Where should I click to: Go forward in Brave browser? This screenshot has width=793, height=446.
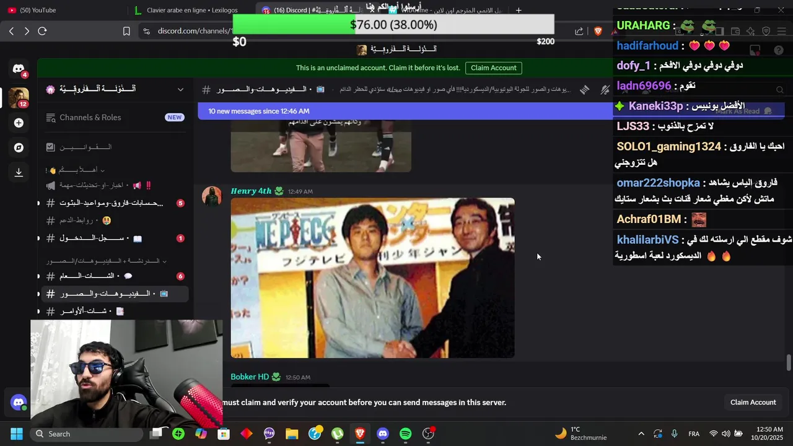(27, 31)
